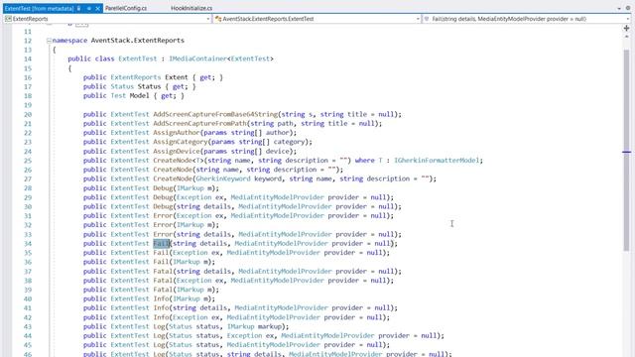
Task: Click Test type on line 18
Action: (118, 95)
